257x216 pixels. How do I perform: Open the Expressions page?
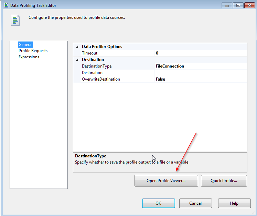click(x=29, y=57)
